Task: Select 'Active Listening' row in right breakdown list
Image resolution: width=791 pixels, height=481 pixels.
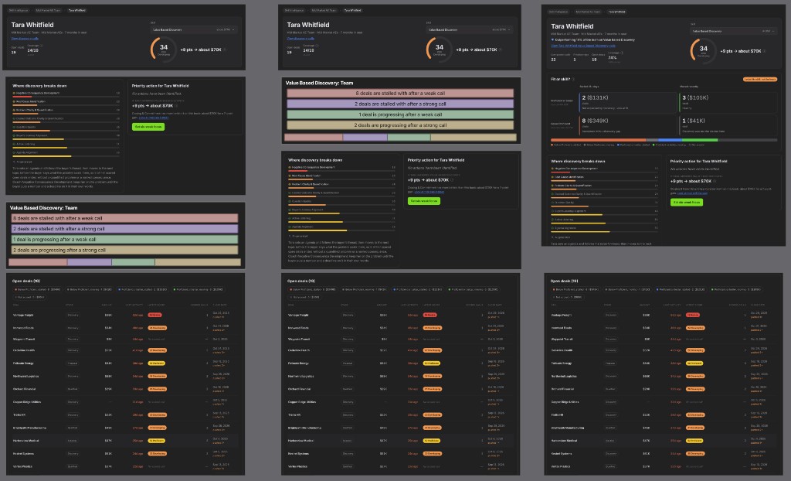Action: pyautogui.click(x=604, y=221)
